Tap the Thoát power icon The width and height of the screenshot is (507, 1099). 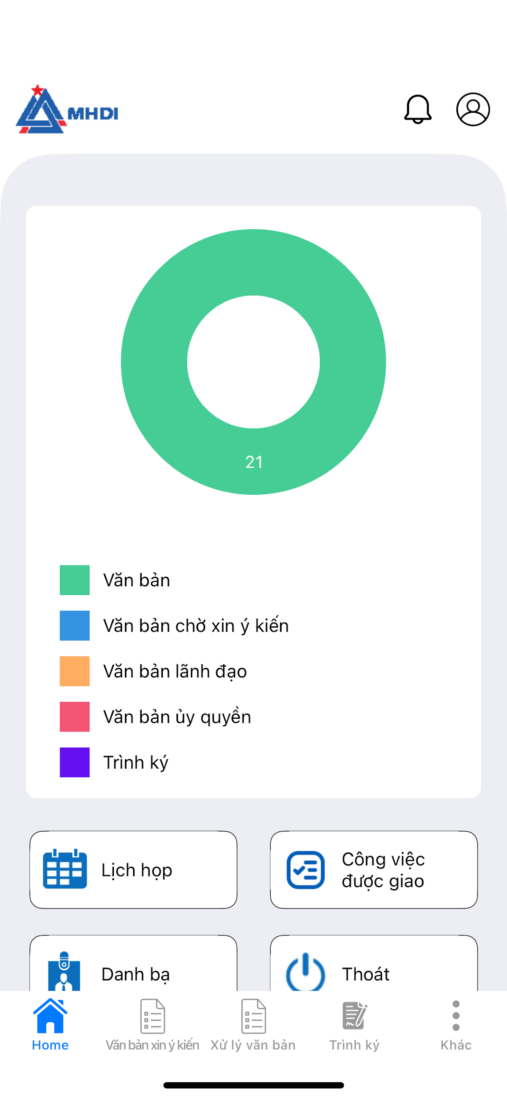coord(305,971)
